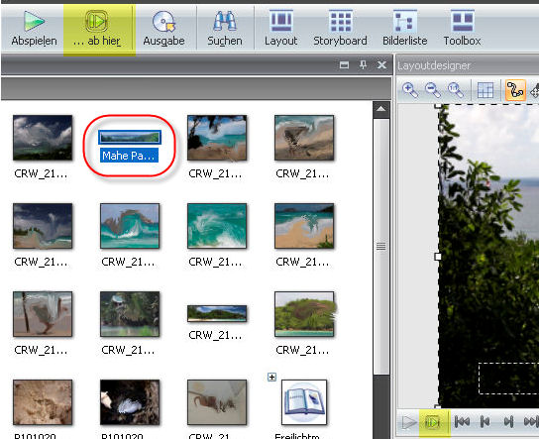
Task: Open the Toolbox panel
Action: pos(462,29)
